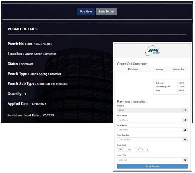The width and height of the screenshot is (195, 173).
Task: Click the dollar sign icon beside Amount
Action: (185, 110)
